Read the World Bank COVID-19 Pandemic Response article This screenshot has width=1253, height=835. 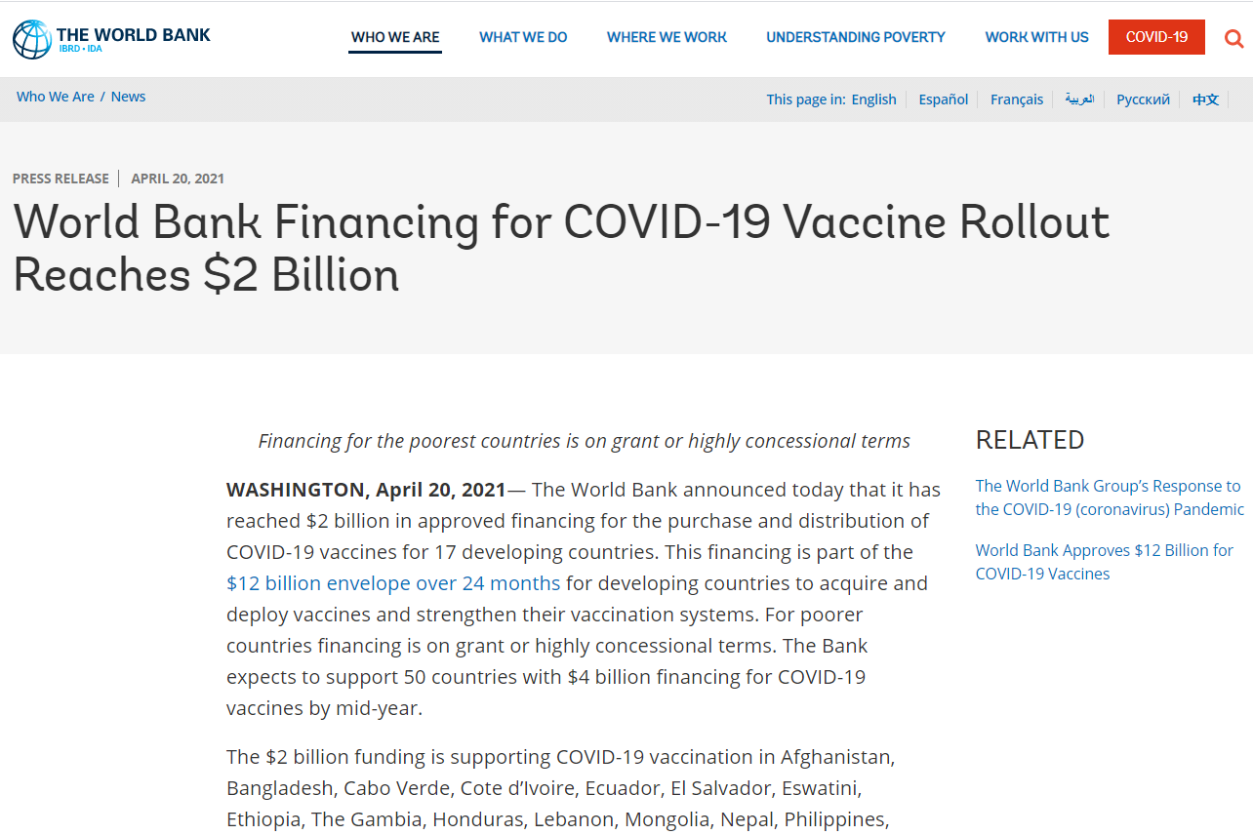coord(1109,497)
